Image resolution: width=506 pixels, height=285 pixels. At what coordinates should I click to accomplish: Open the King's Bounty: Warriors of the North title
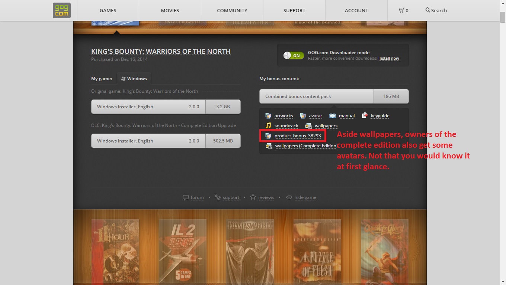tap(161, 51)
